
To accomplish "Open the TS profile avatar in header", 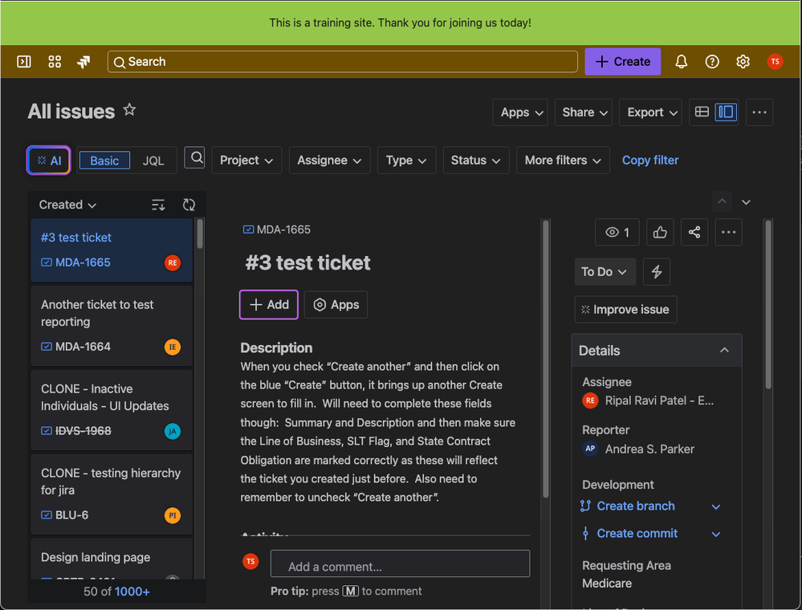I will coord(775,62).
